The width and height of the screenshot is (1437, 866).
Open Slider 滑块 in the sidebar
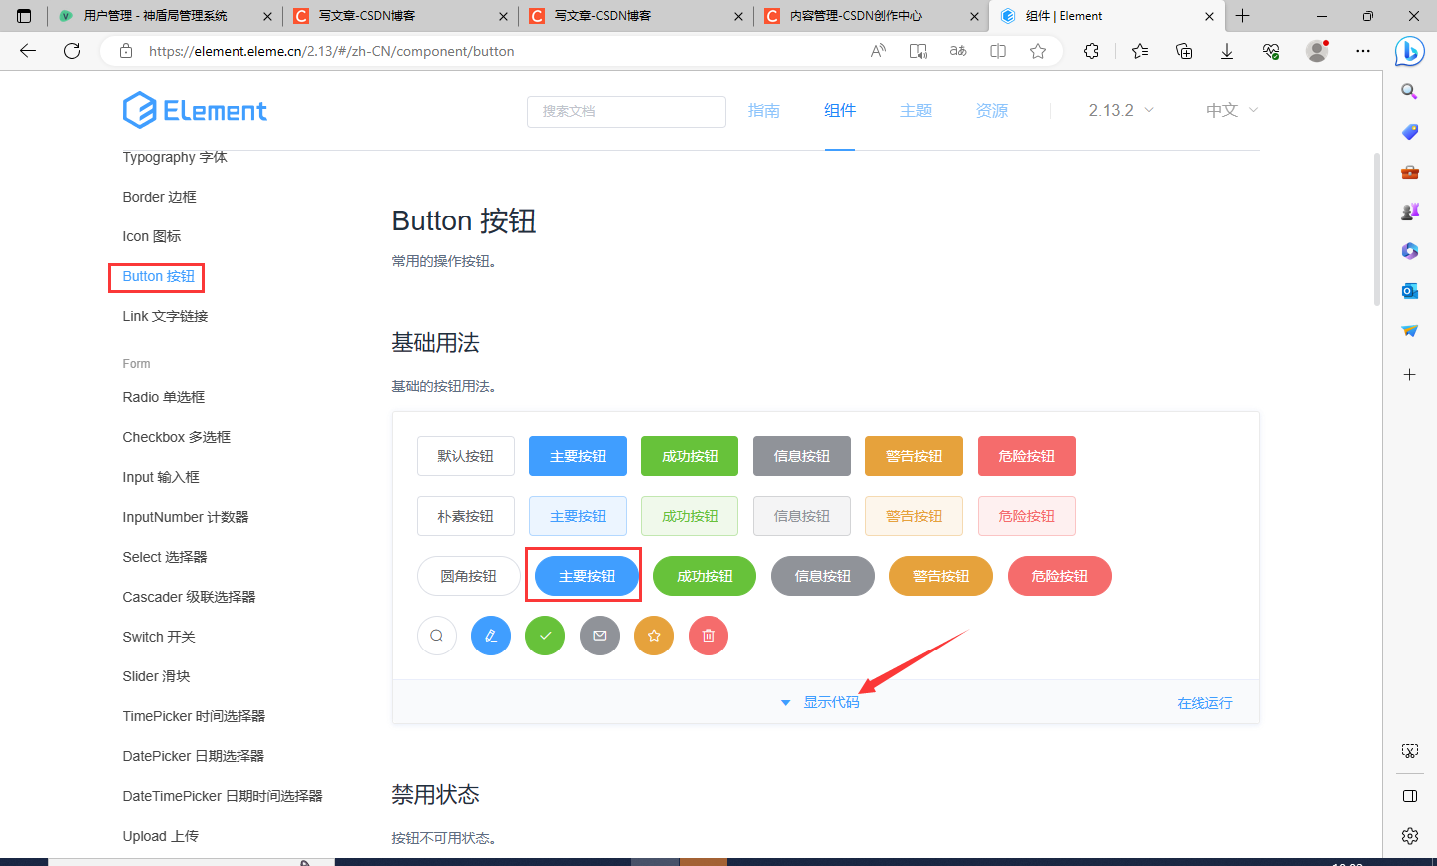(x=156, y=676)
